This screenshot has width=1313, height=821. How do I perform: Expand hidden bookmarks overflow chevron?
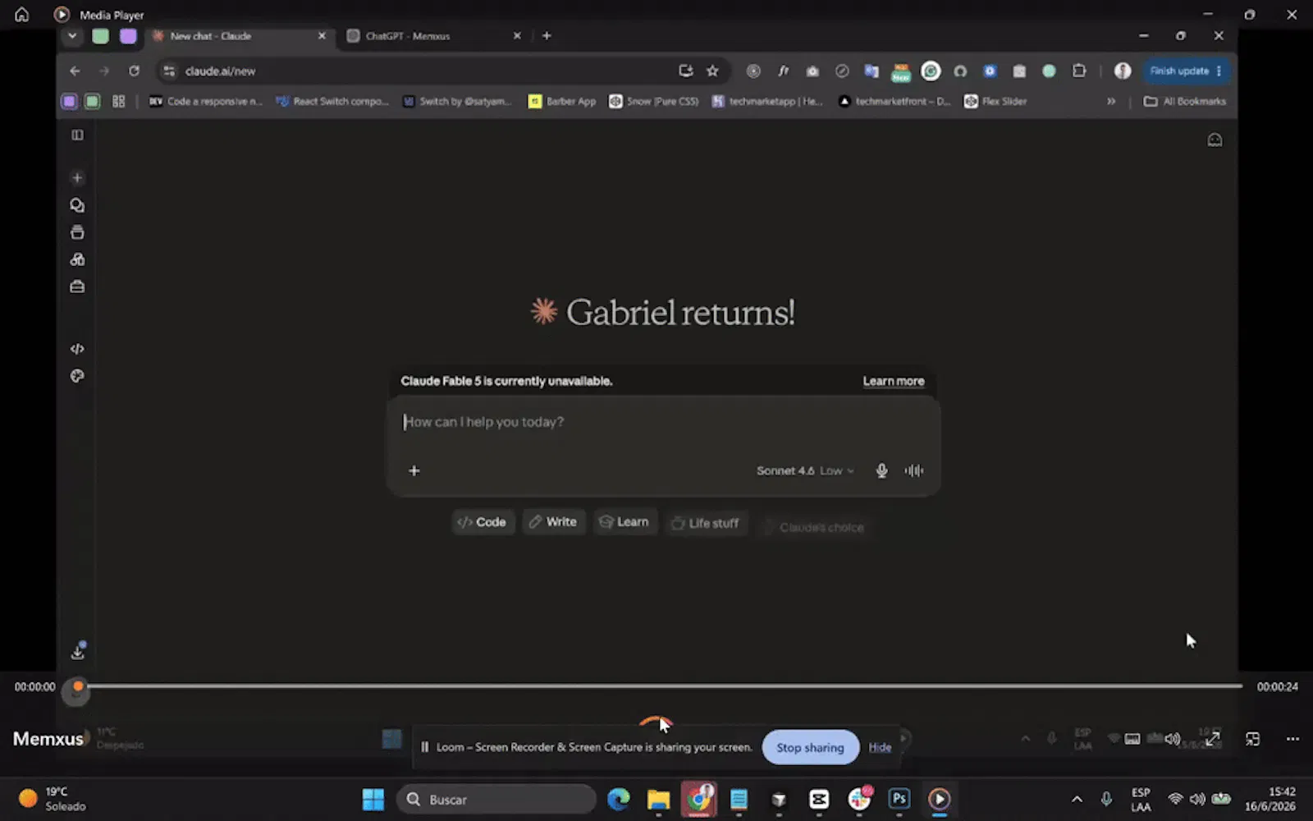pos(1111,101)
